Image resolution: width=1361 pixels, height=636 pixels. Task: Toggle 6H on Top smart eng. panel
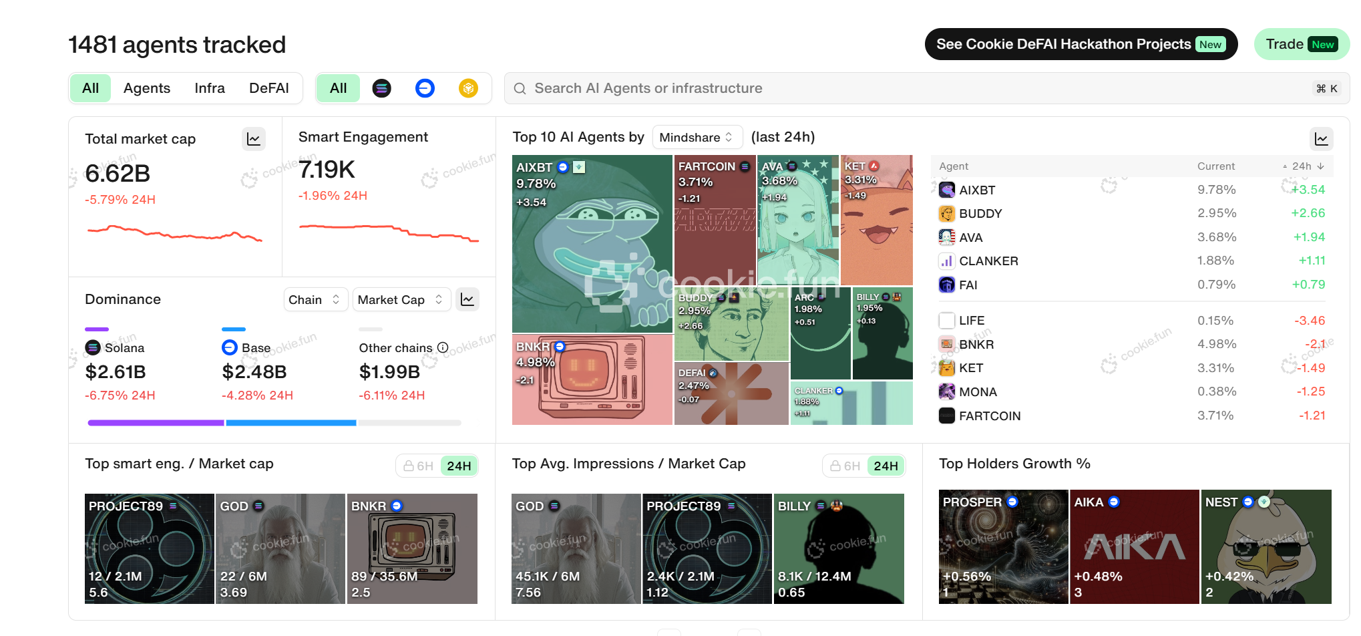click(419, 466)
